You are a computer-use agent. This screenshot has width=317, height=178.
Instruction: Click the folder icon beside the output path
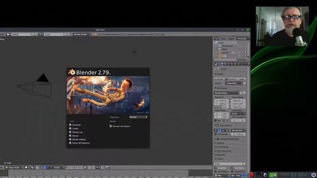[244, 164]
